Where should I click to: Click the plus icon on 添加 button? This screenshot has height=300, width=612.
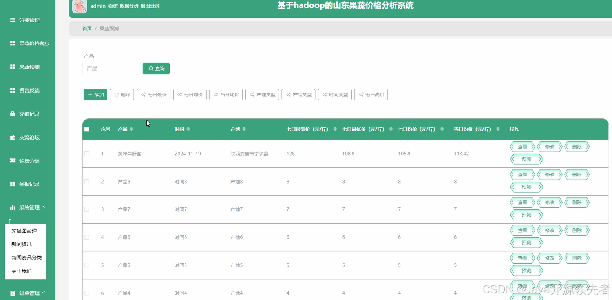point(90,95)
